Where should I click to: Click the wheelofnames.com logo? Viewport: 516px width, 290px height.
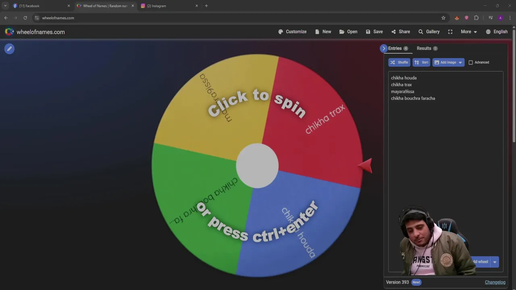coord(35,32)
